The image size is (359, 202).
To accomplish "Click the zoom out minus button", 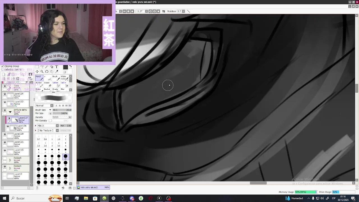I will tap(124, 11).
